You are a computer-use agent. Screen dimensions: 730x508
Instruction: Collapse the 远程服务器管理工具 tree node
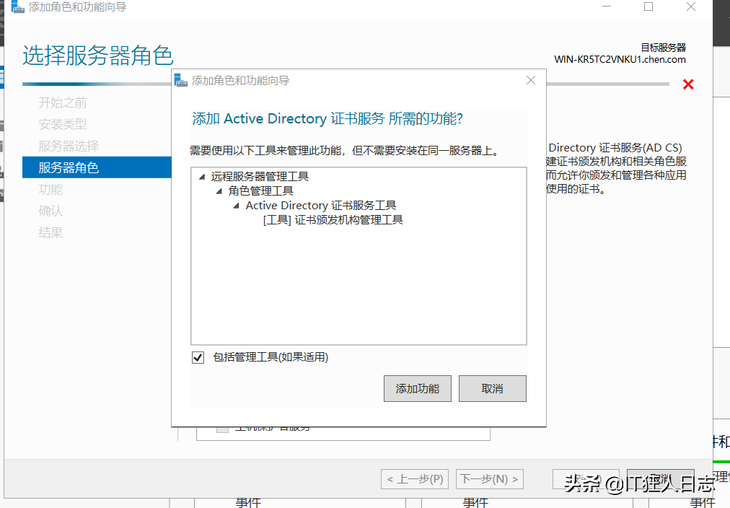coord(202,177)
